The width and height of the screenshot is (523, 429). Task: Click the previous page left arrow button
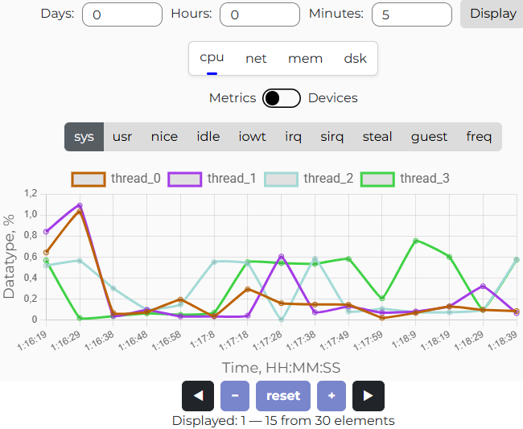click(198, 396)
